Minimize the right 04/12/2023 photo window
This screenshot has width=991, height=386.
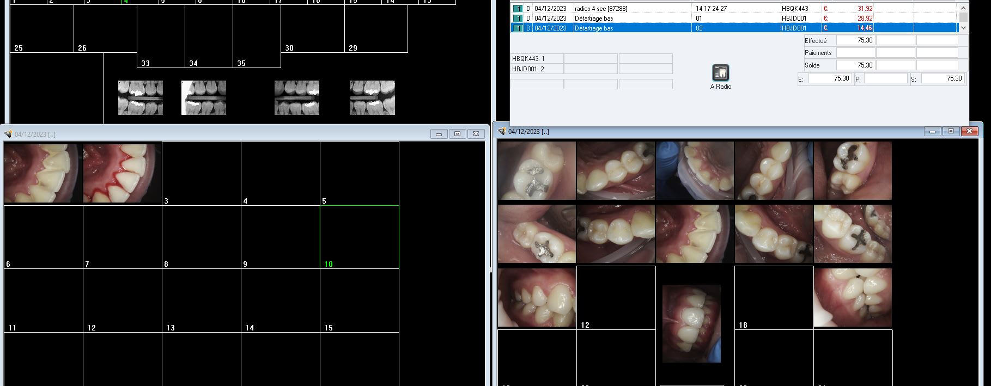click(x=933, y=132)
